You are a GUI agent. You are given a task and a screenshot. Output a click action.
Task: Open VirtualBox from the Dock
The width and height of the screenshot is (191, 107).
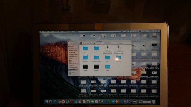point(130,102)
